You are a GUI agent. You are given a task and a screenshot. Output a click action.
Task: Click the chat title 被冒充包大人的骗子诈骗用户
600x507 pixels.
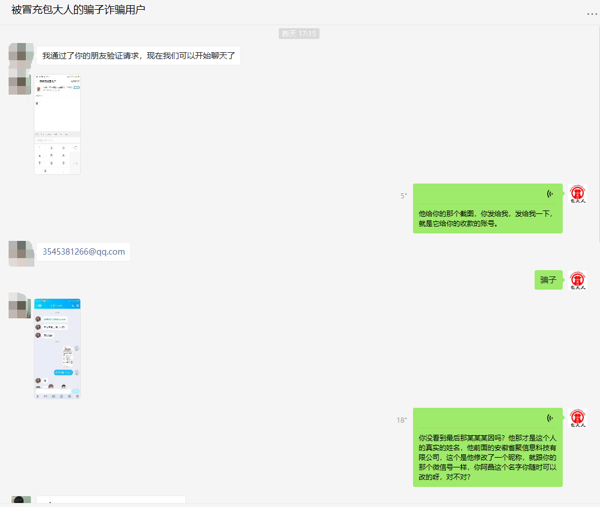(x=79, y=10)
